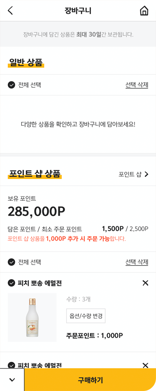Toggle 전체 선택 in the 일반 상품 section
The height and width of the screenshot is (391, 156).
24,85
